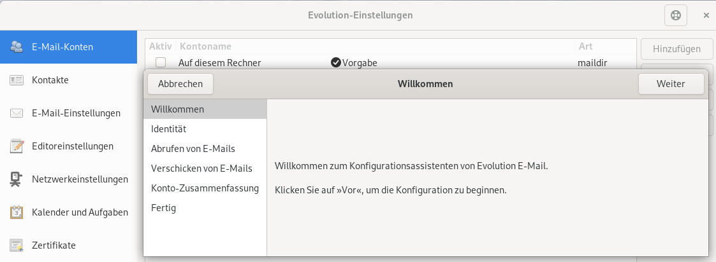Cancel the assistant with Abbrechen
The image size is (716, 262).
180,84
